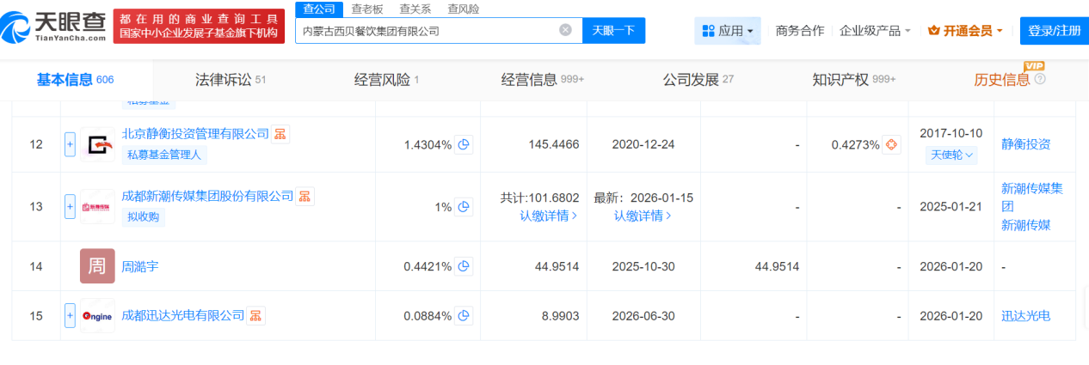The image size is (1089, 365).
Task: Open the 静衡投资 brand link
Action: [x=1025, y=144]
